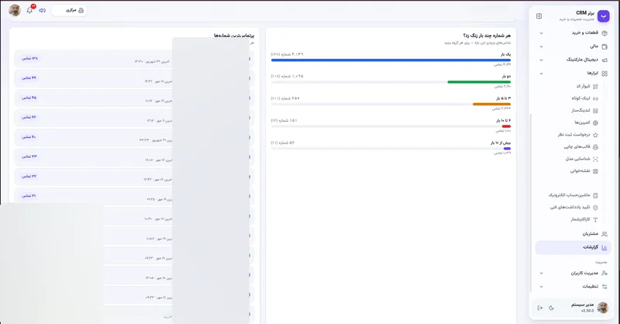This screenshot has height=324, width=620.
Task: Click the مالی wallet icon
Action: click(604, 47)
